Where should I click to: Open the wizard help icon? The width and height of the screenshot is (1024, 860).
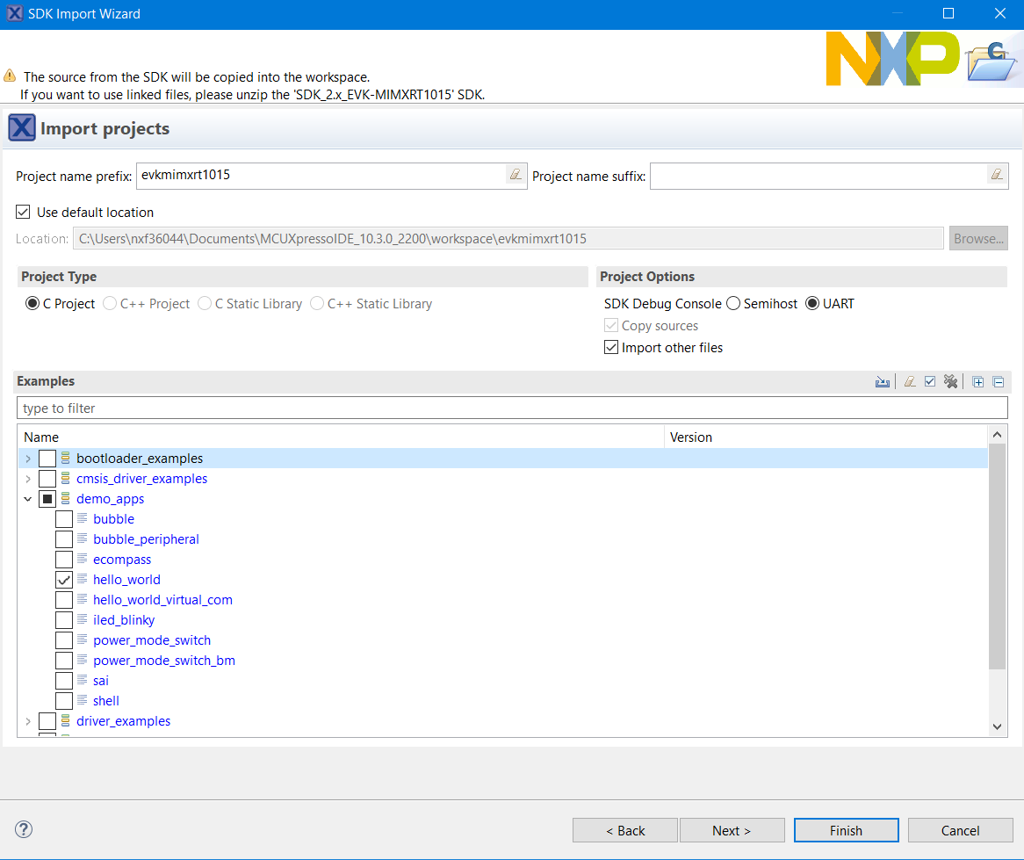[24, 829]
